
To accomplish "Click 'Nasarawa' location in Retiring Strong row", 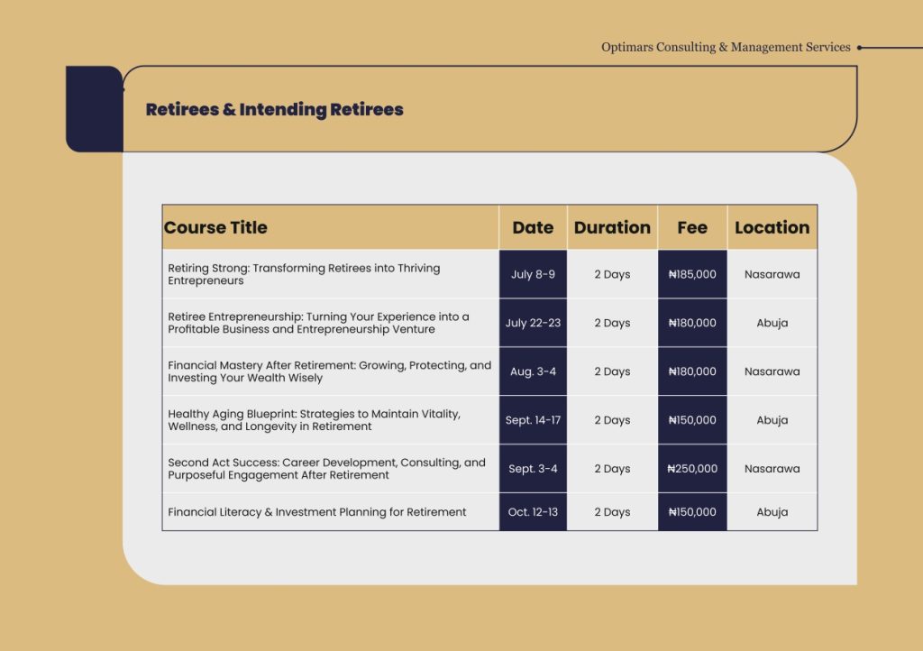I will coord(772,274).
